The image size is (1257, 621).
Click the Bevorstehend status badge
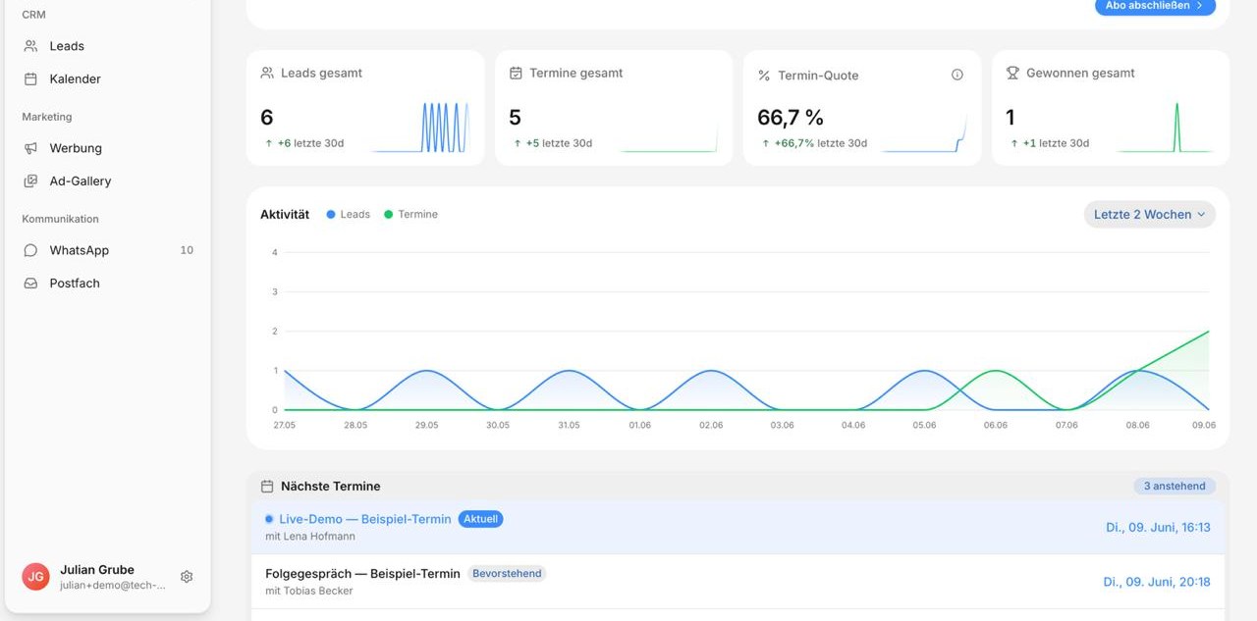pos(507,573)
